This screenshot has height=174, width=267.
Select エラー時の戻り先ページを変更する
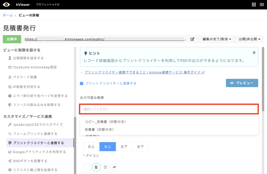[x=38, y=96]
